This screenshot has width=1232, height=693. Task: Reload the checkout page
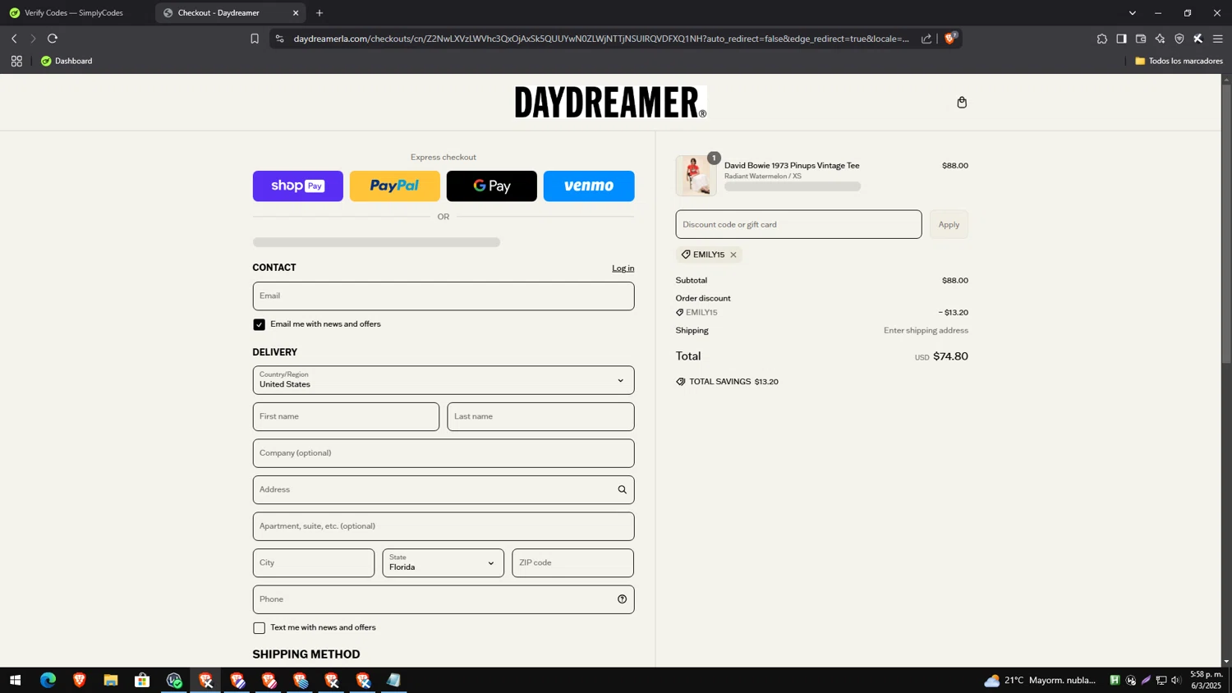click(53, 39)
